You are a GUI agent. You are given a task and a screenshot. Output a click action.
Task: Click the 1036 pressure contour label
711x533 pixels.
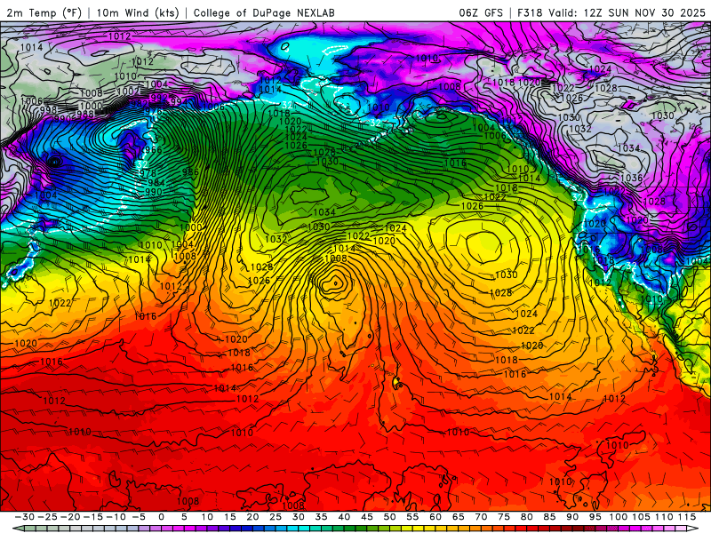(631, 179)
